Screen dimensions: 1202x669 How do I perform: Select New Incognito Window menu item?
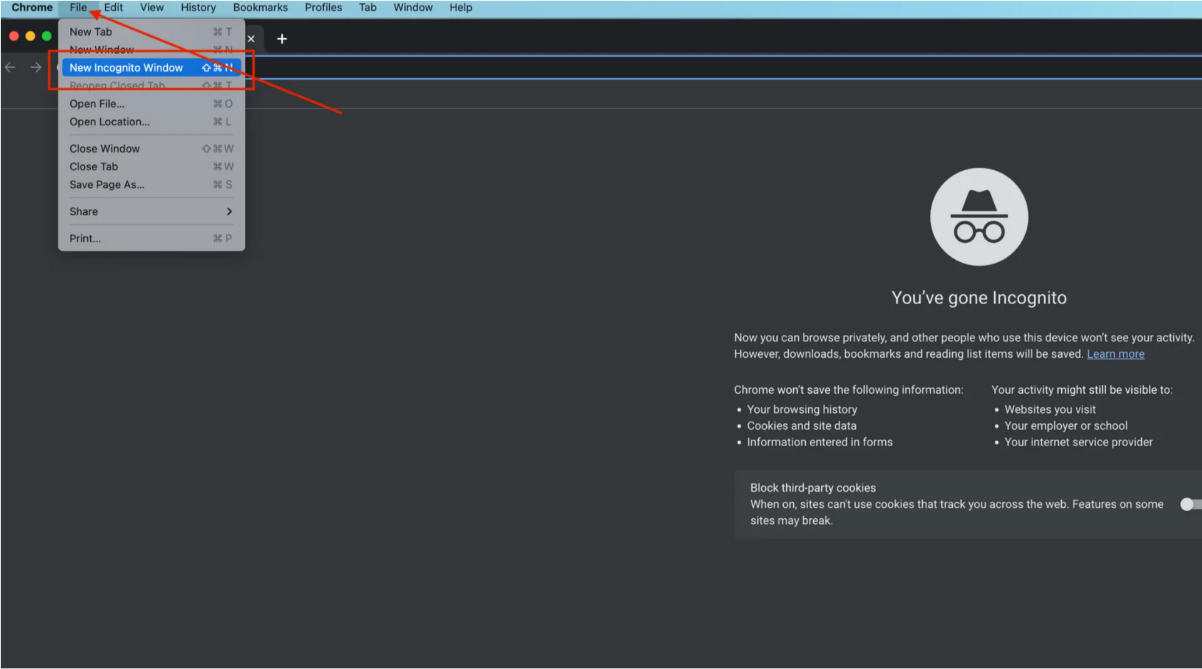pyautogui.click(x=151, y=68)
